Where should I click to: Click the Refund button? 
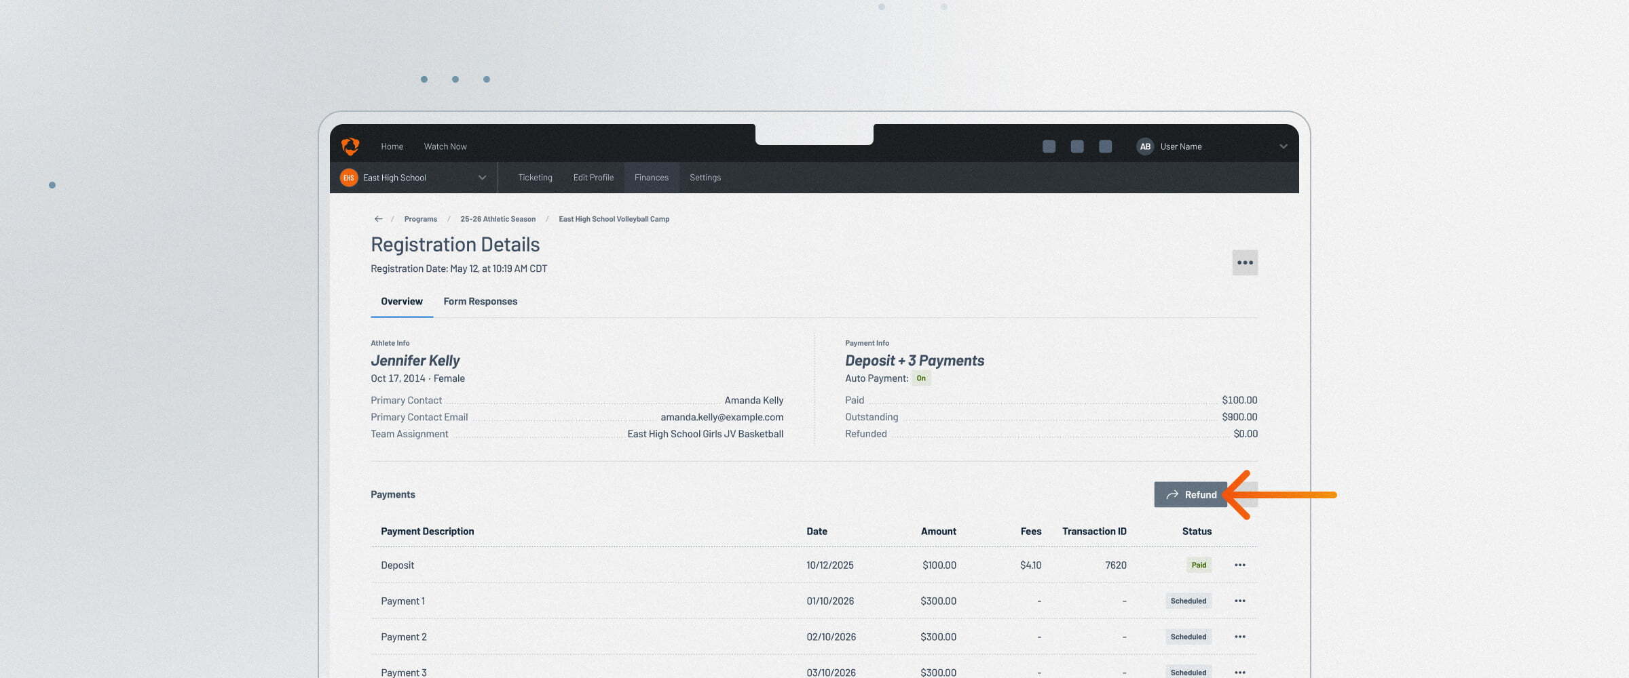click(x=1191, y=495)
